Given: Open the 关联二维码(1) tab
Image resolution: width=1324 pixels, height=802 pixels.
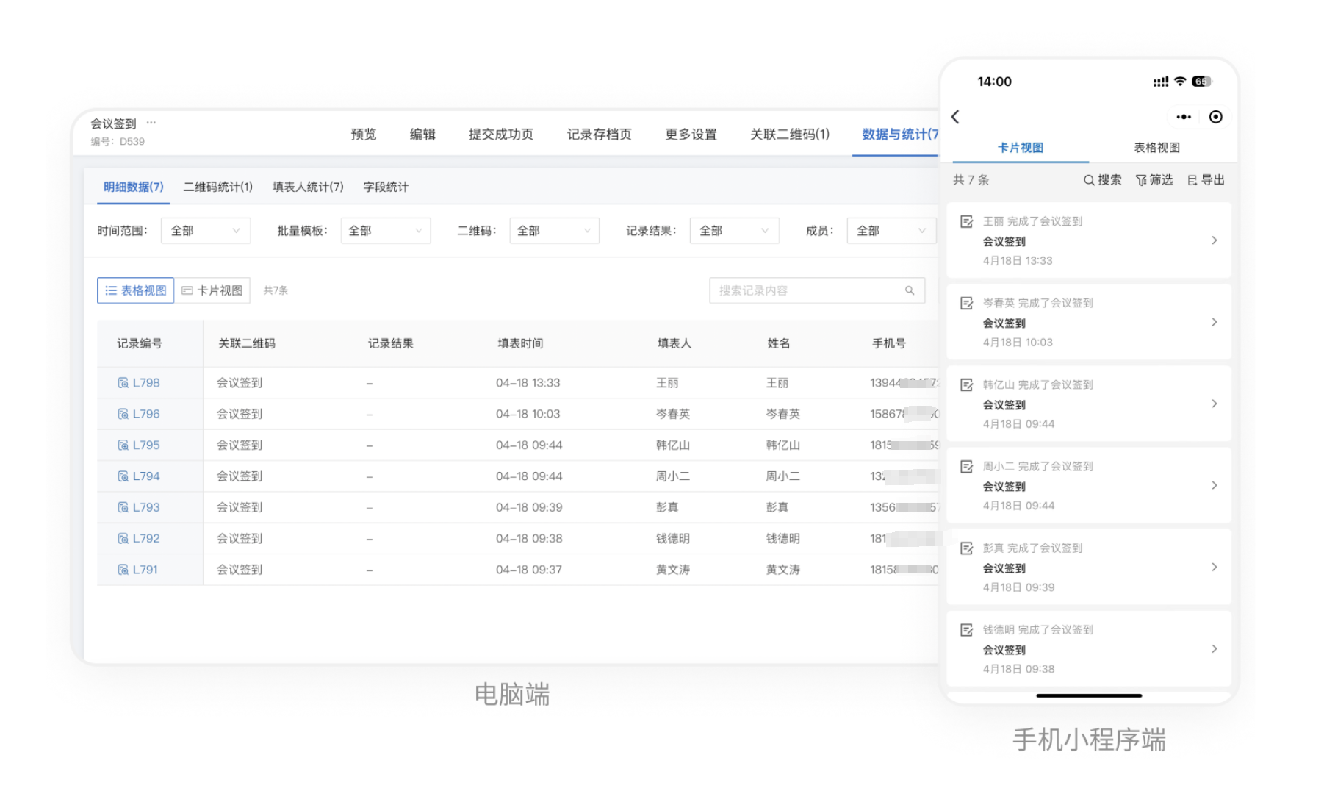Looking at the screenshot, I should (790, 135).
